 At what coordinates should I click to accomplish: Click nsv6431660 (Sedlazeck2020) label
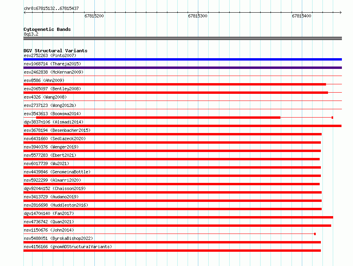point(55,139)
